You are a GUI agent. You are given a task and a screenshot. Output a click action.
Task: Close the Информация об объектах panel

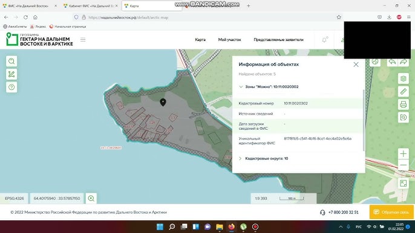pyautogui.click(x=356, y=65)
